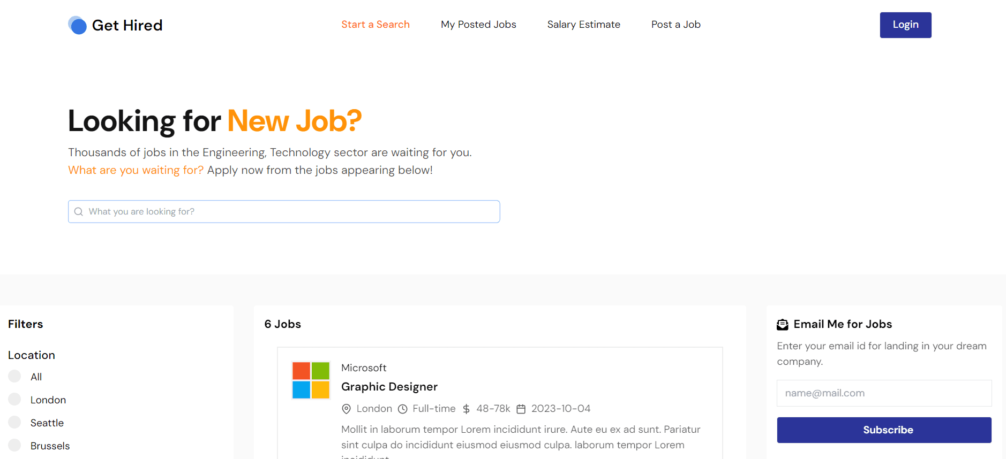This screenshot has height=459, width=1006.
Task: Click the Get Hired logo icon
Action: [78, 25]
